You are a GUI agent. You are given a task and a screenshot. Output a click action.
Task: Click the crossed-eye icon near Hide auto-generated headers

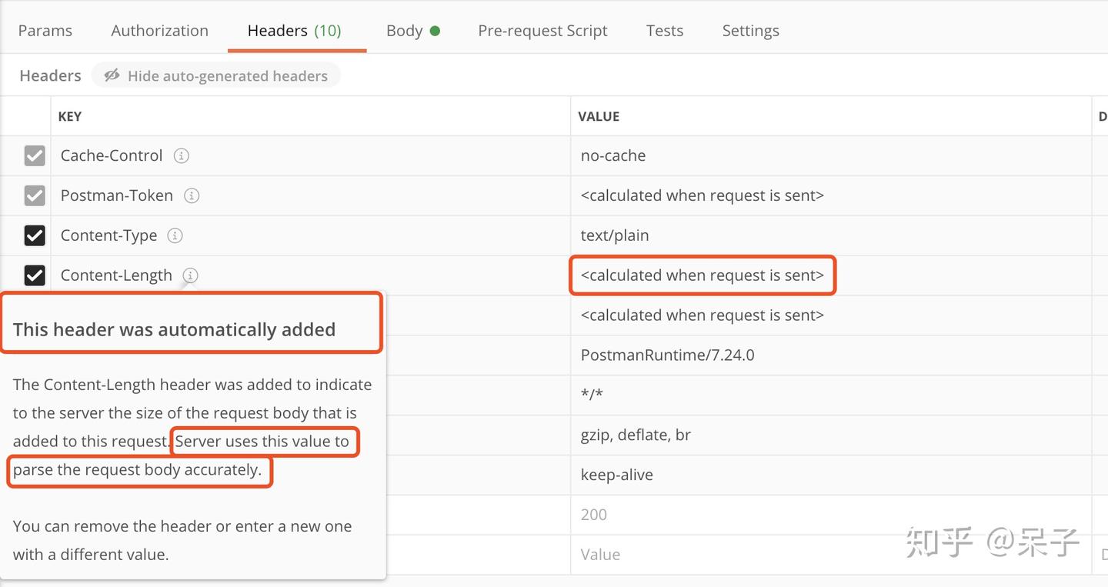pyautogui.click(x=112, y=75)
